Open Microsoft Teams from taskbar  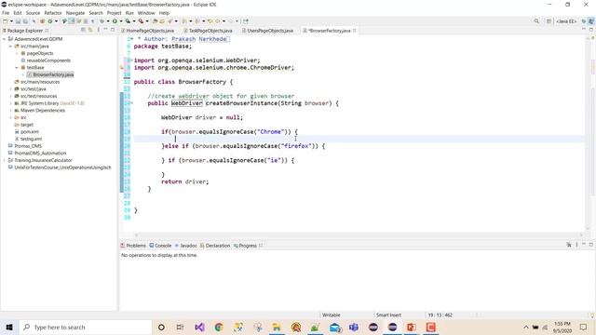[x=354, y=327]
